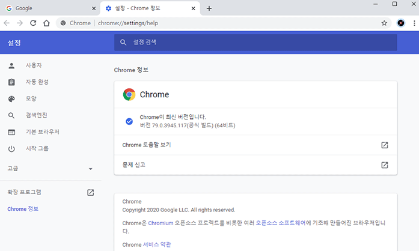This screenshot has width=419, height=251.
Task: Open the home page via home icon
Action: pyautogui.click(x=46, y=23)
